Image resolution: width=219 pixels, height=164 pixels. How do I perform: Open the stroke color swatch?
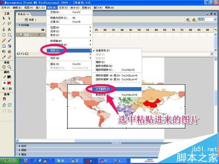point(9,77)
